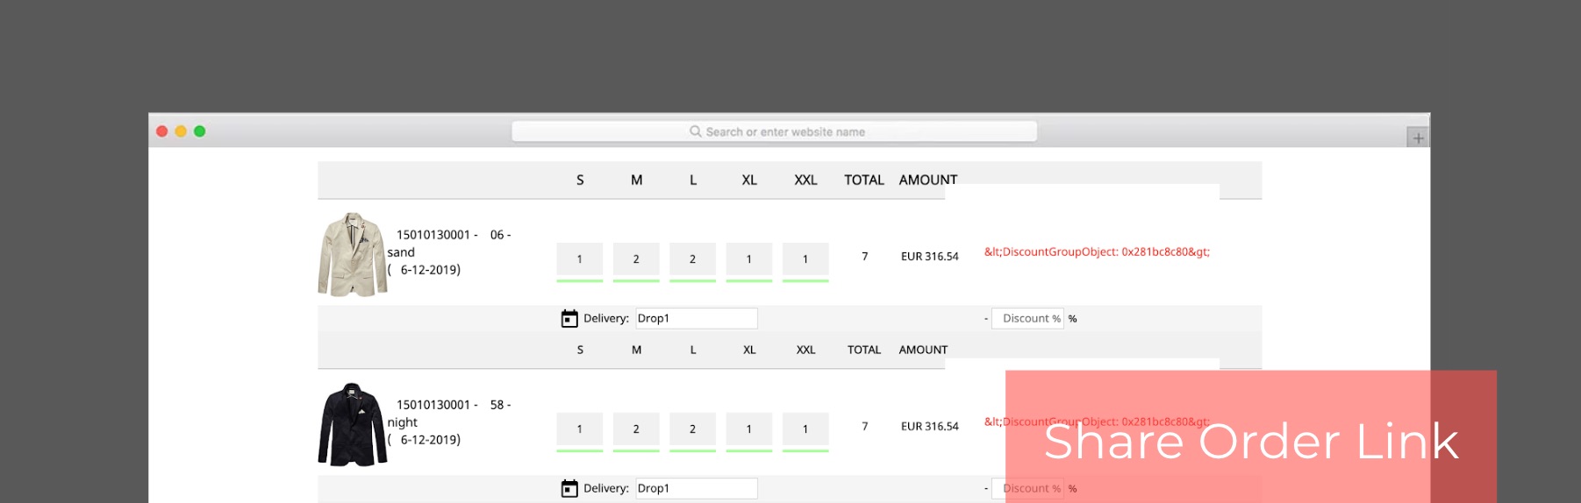Click EUR 316.54 amount for sand jacket
The image size is (1581, 503).
pos(930,257)
